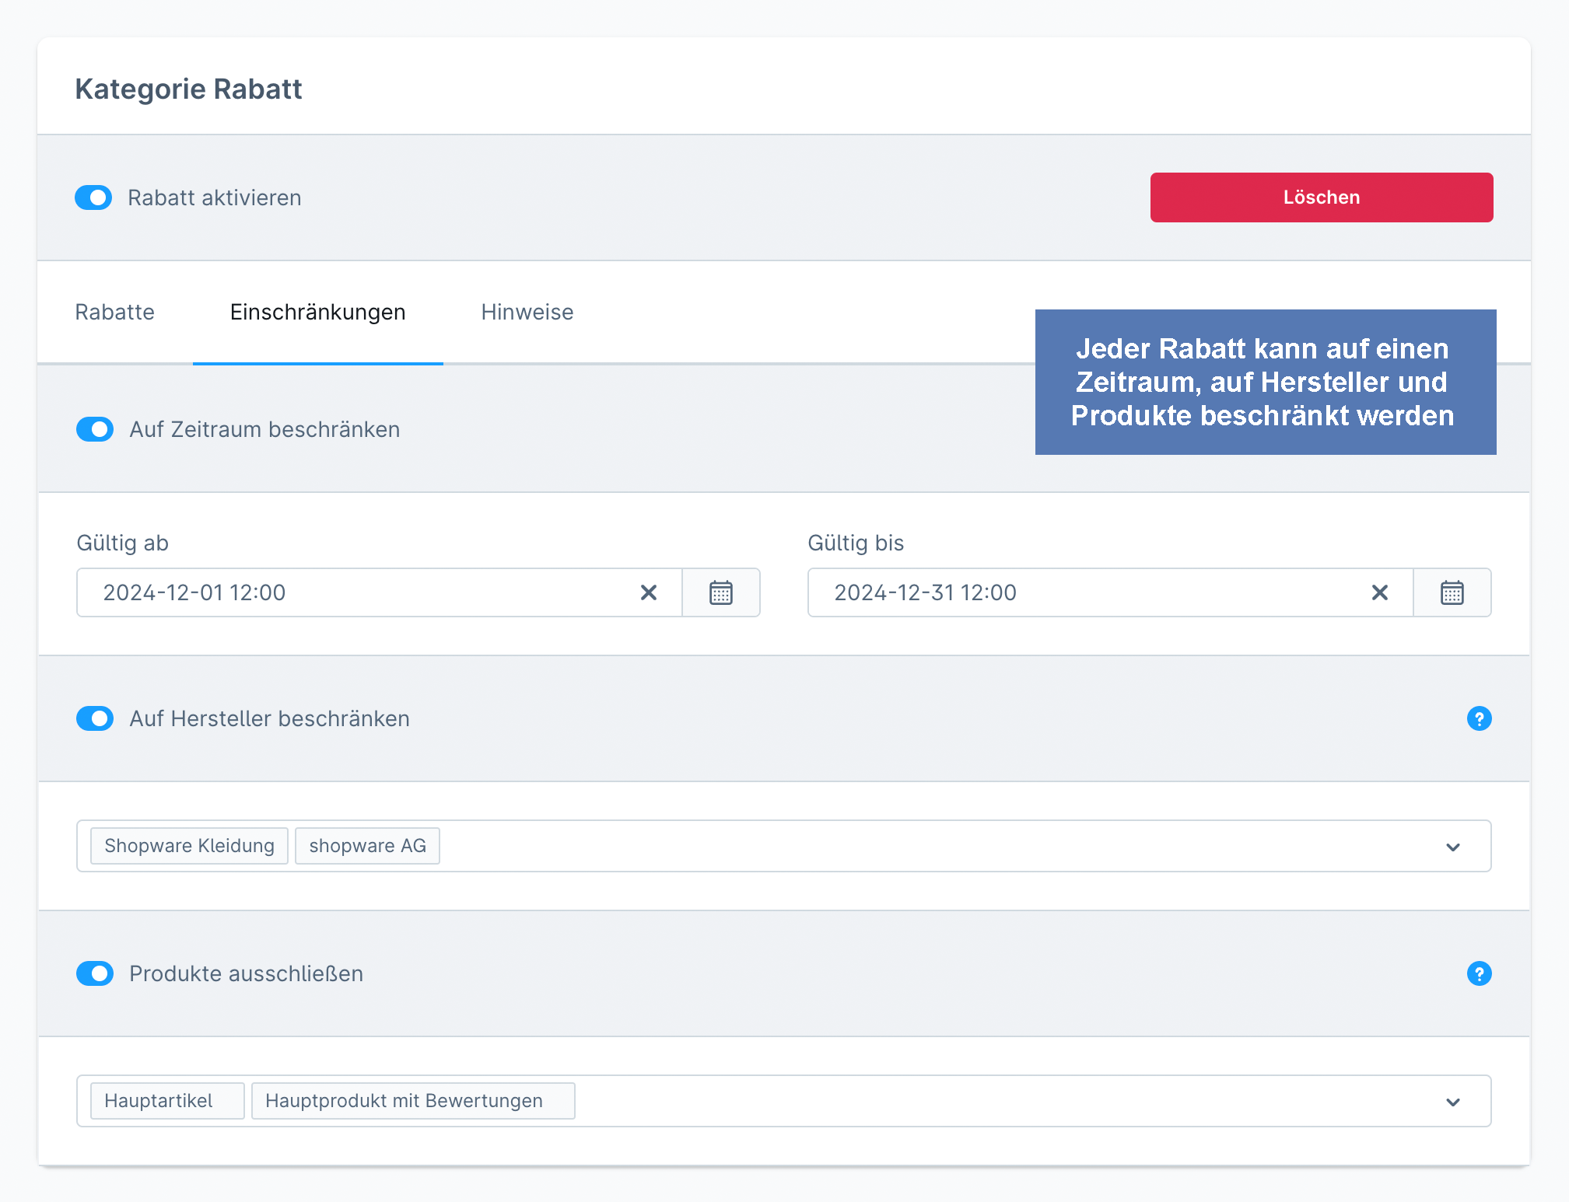Click the Shopware Kleidung manufacturer tag
This screenshot has width=1569, height=1202.
pyautogui.click(x=189, y=846)
